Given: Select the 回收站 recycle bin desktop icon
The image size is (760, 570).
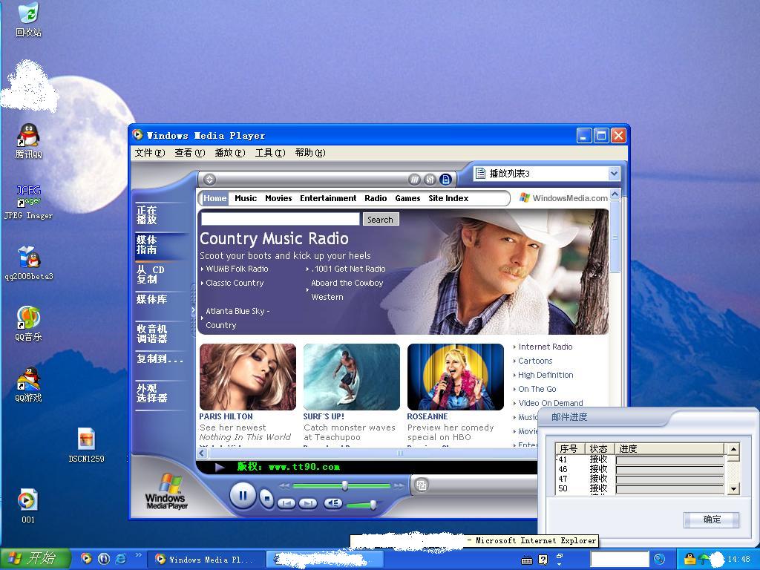Looking at the screenshot, I should point(29,20).
